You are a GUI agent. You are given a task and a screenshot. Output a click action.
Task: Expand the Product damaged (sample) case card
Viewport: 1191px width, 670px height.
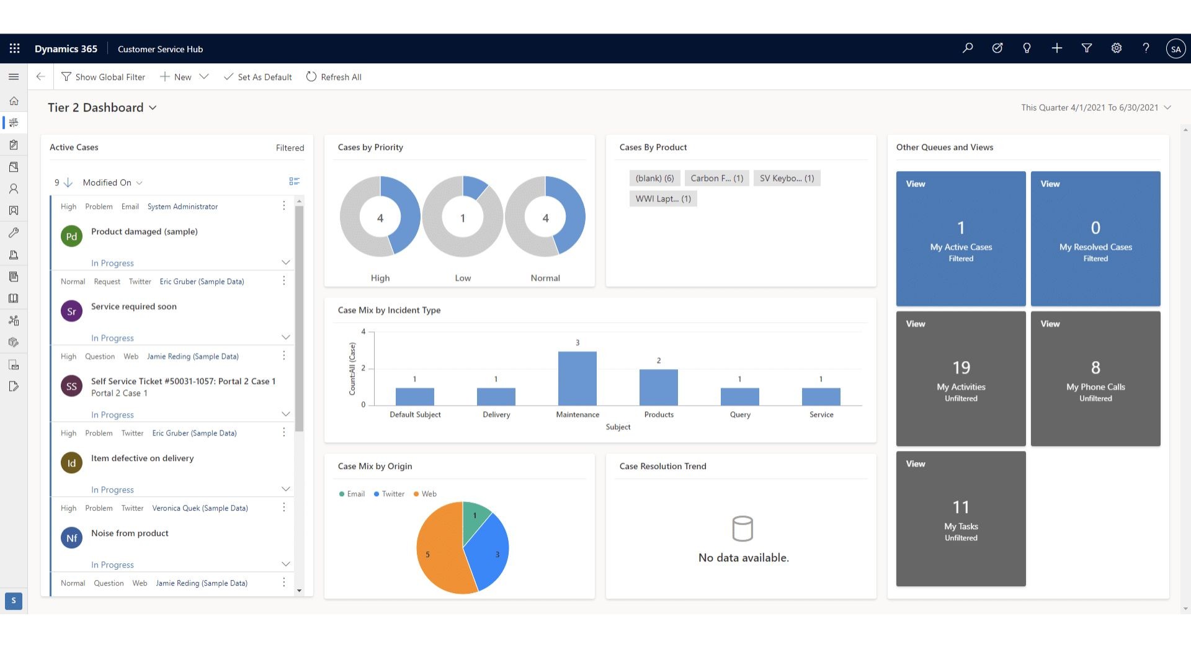285,262
